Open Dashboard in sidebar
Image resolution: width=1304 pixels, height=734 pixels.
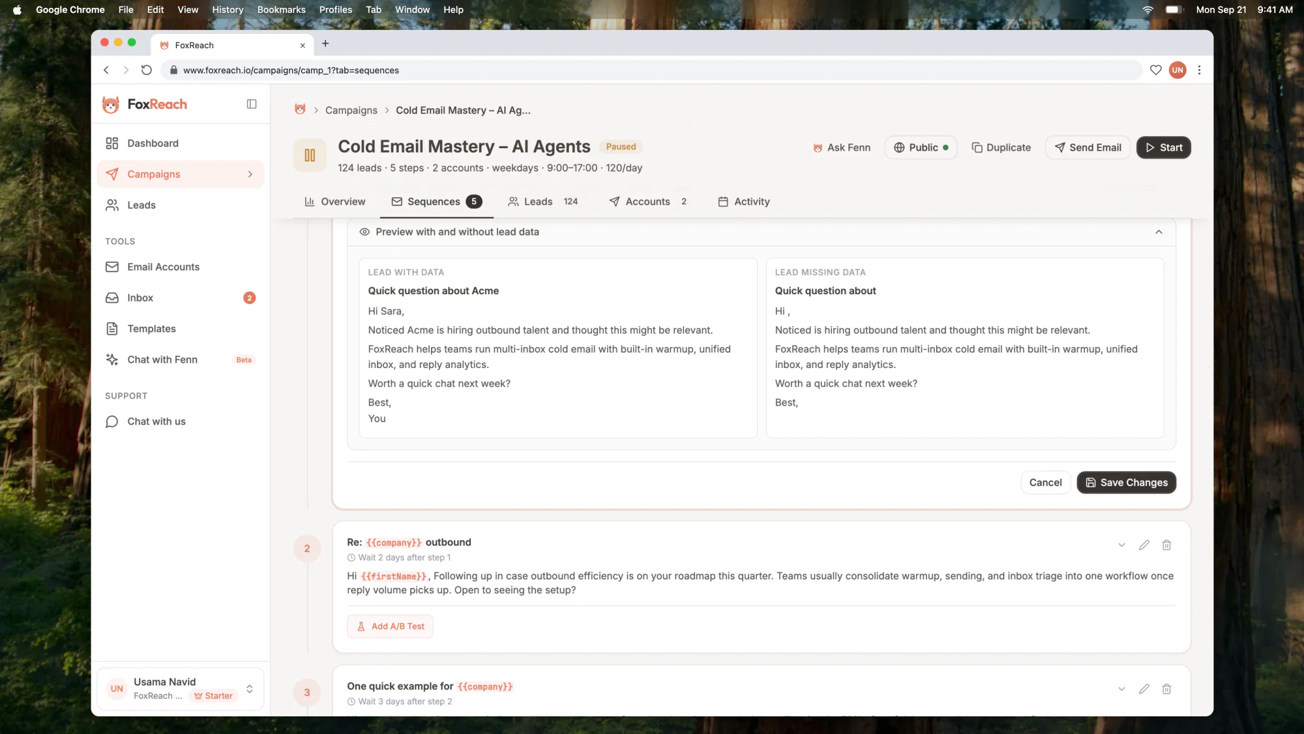(x=181, y=144)
